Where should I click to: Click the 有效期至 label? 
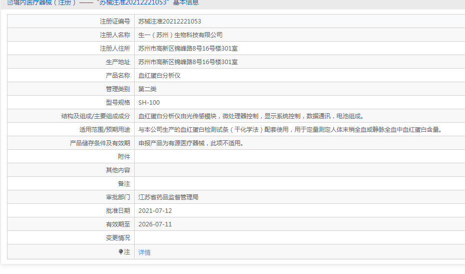[x=118, y=224]
